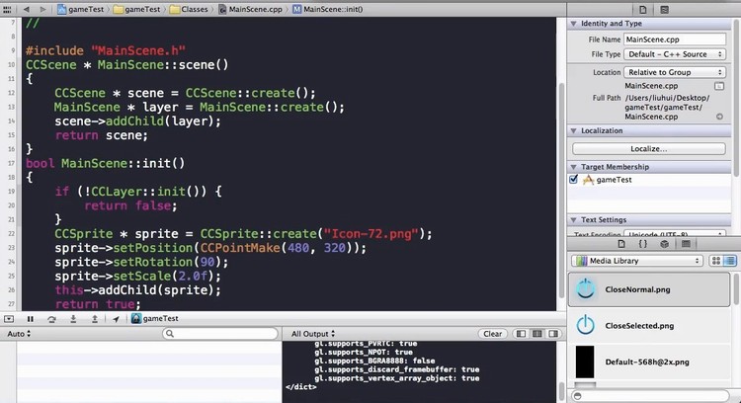
Task: Select the gameTest project in jump bar
Action: click(81, 10)
